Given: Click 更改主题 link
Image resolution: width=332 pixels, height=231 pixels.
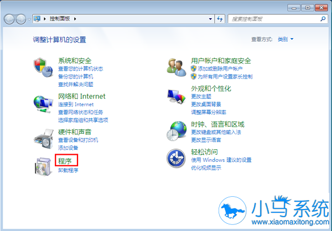Looking at the screenshot, I should [x=201, y=97].
